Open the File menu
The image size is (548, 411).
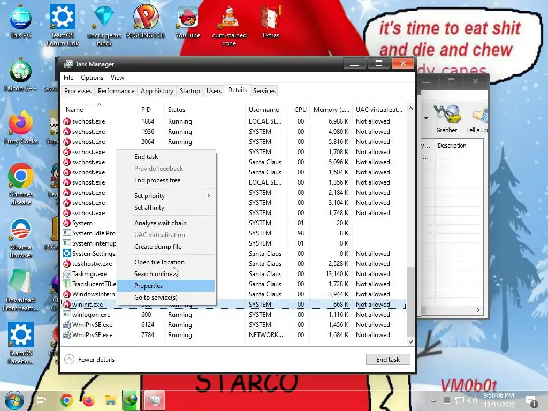pyautogui.click(x=68, y=78)
